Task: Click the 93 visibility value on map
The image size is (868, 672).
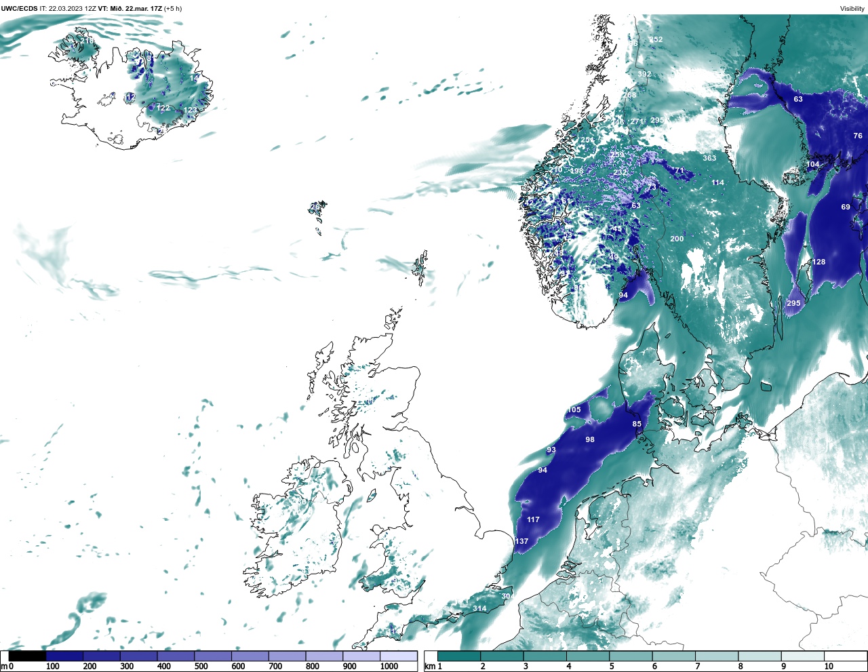Action: point(551,450)
